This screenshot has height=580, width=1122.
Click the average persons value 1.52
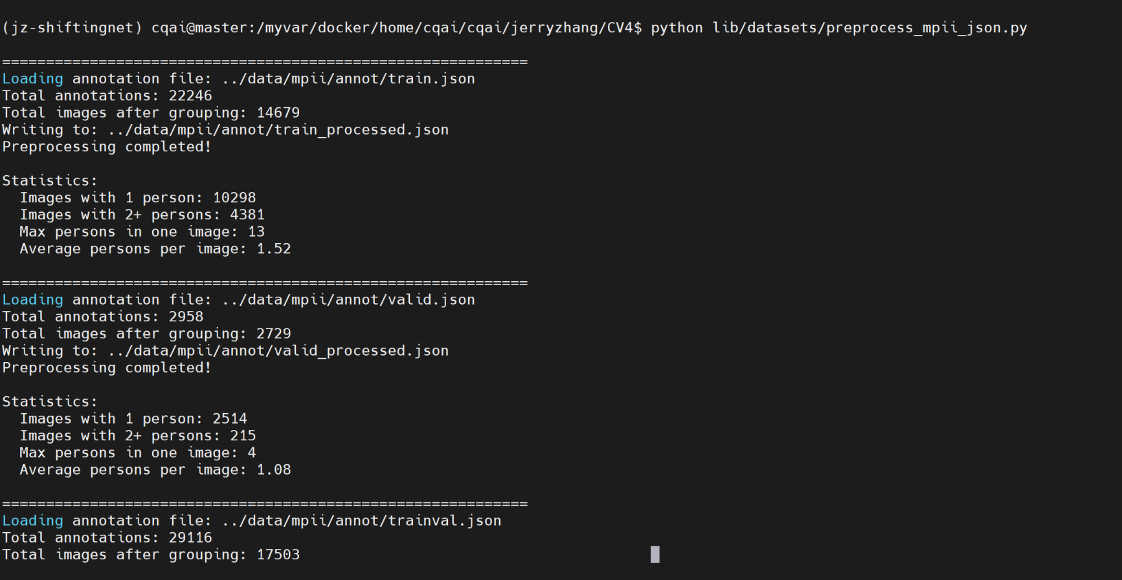(274, 249)
